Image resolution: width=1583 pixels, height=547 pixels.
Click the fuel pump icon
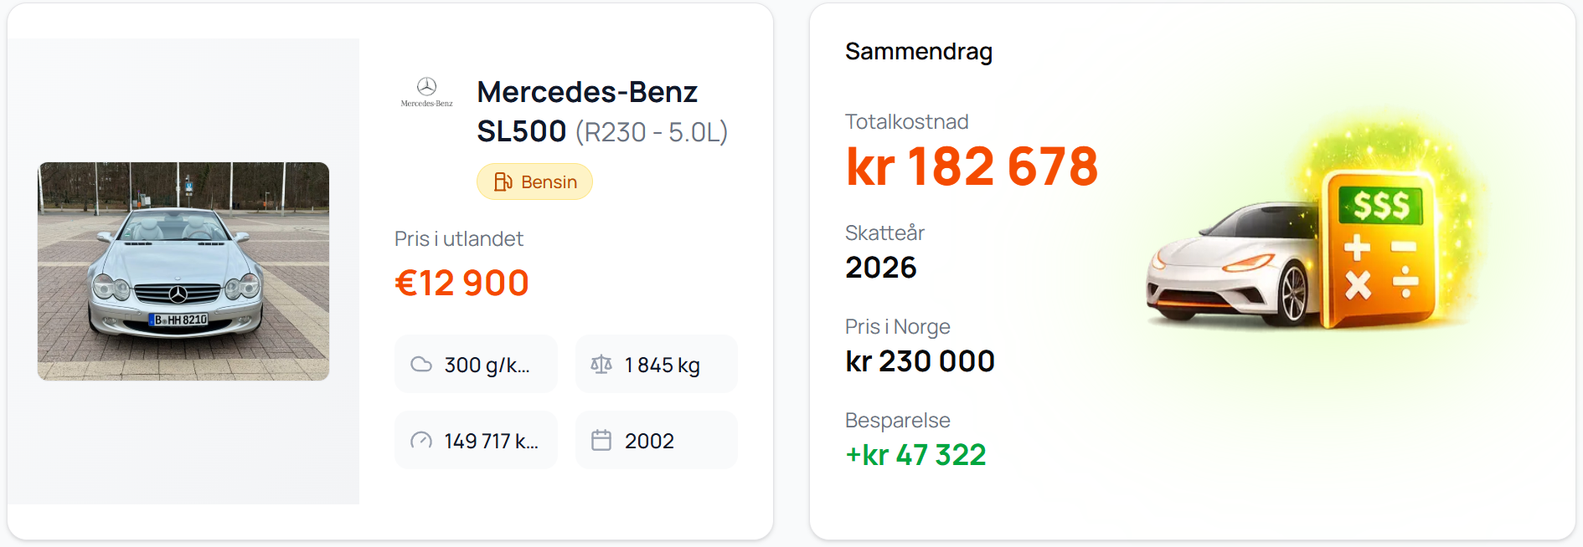503,181
